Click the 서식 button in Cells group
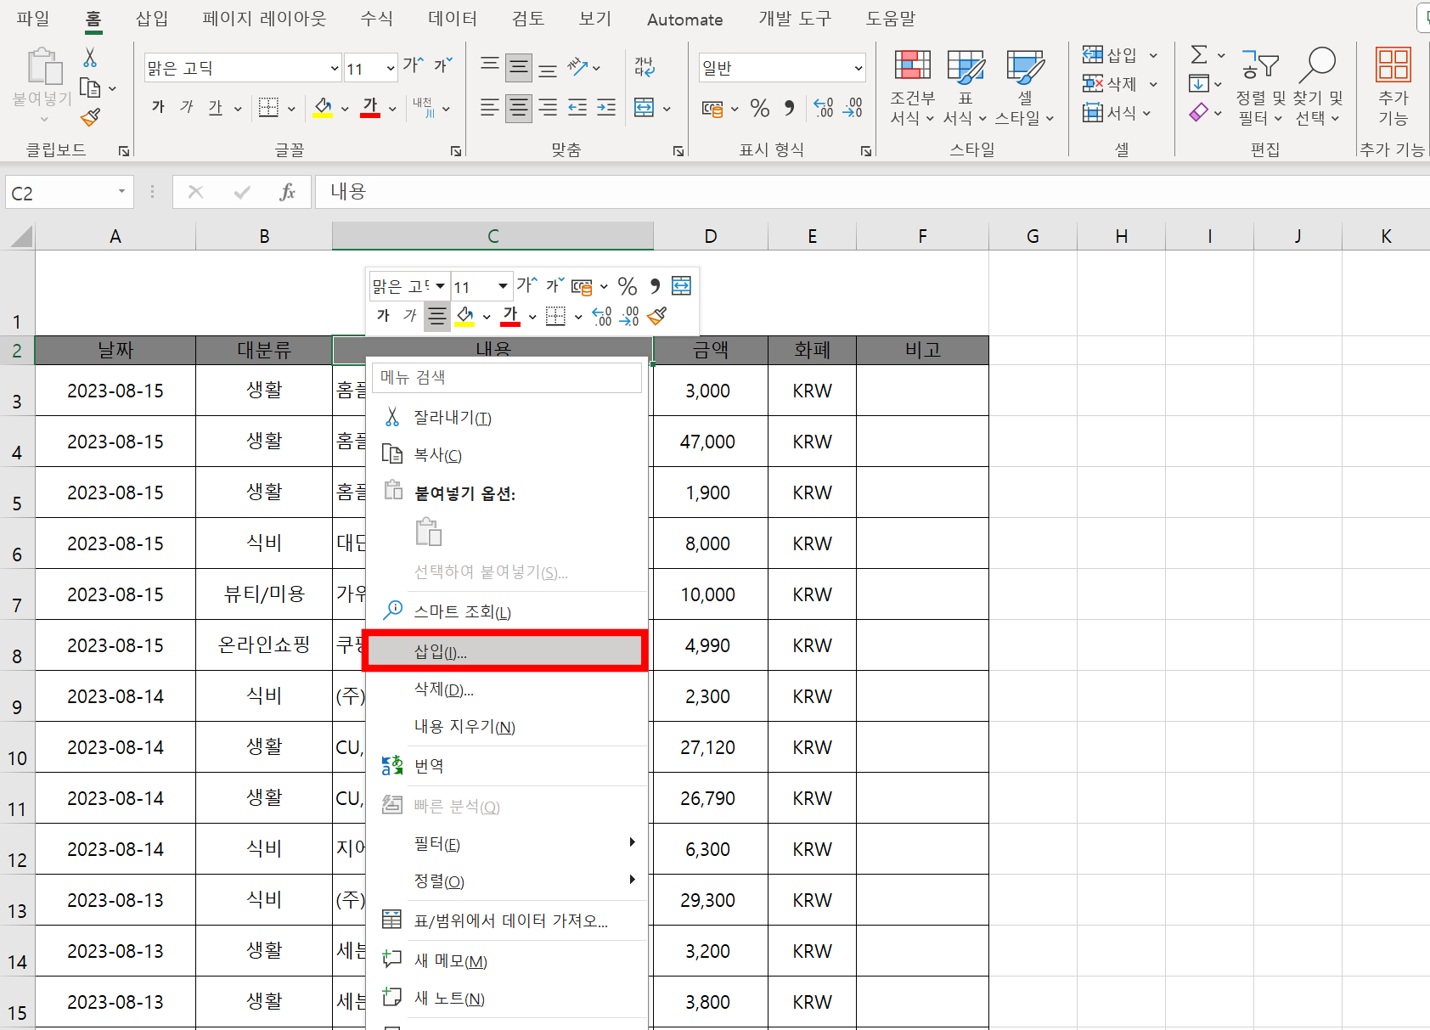The height and width of the screenshot is (1030, 1430). click(1118, 112)
